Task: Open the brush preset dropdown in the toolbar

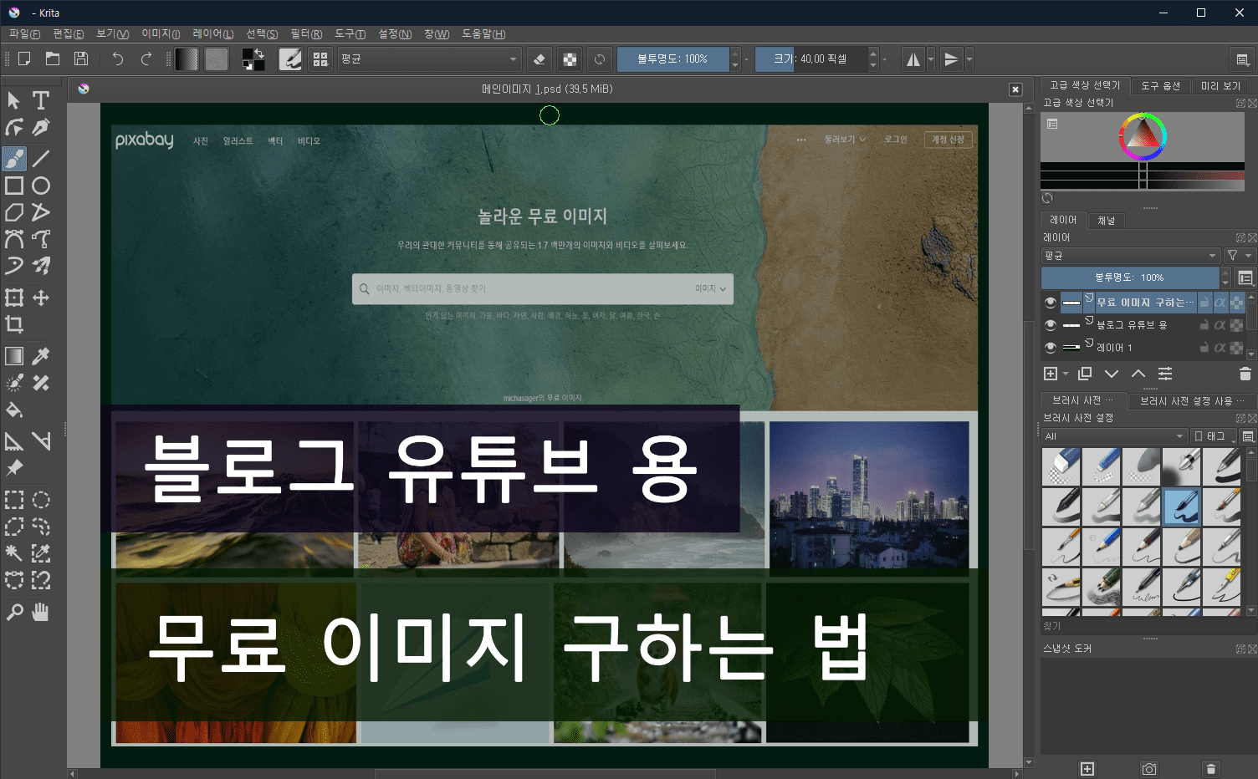Action: [290, 59]
